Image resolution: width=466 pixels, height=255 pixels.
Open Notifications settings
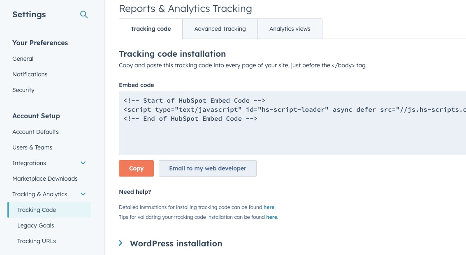coord(30,74)
